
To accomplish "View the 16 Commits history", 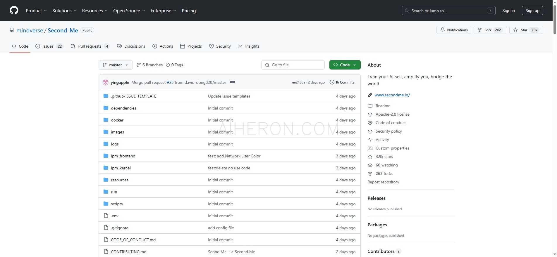I will [342, 82].
